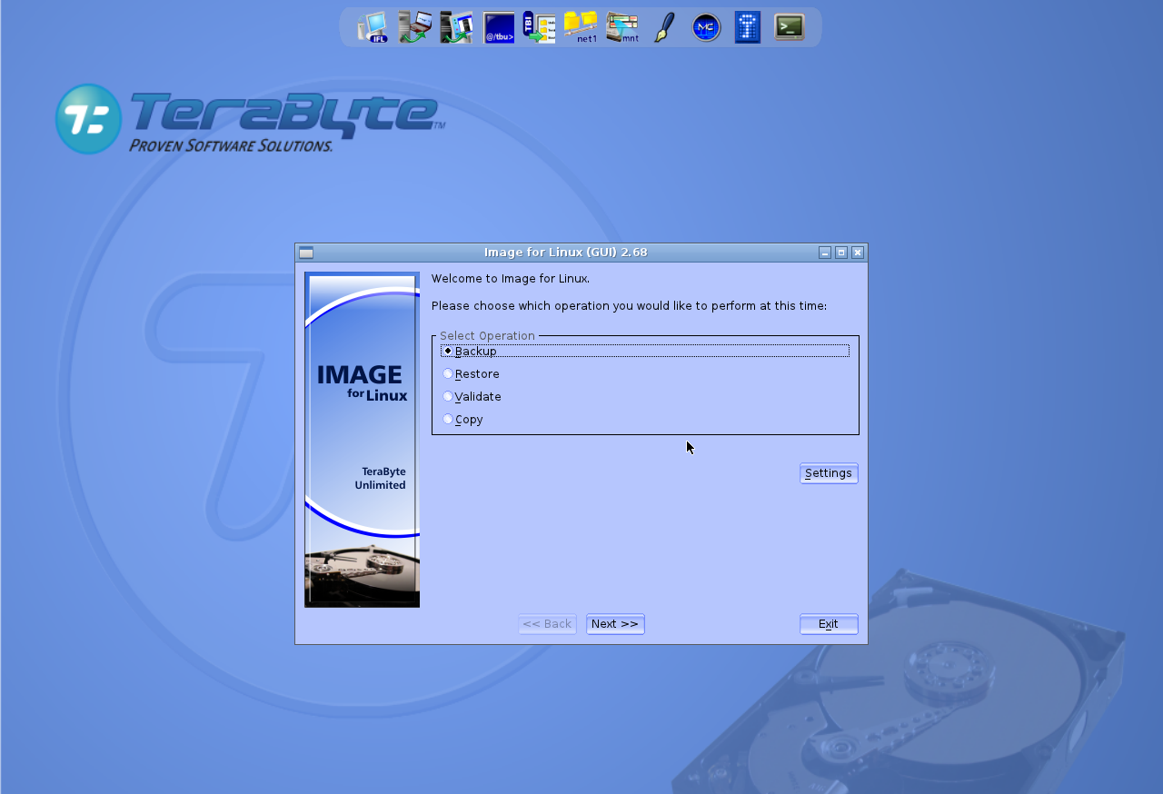Open the mnt mount drives icon

coord(623,27)
